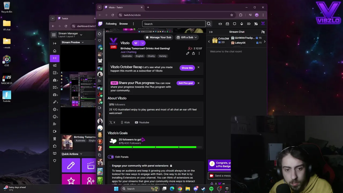Image resolution: width=343 pixels, height=193 pixels.
Task: Open the book Creator Camp icon in dashboard
Action: click(x=55, y=153)
